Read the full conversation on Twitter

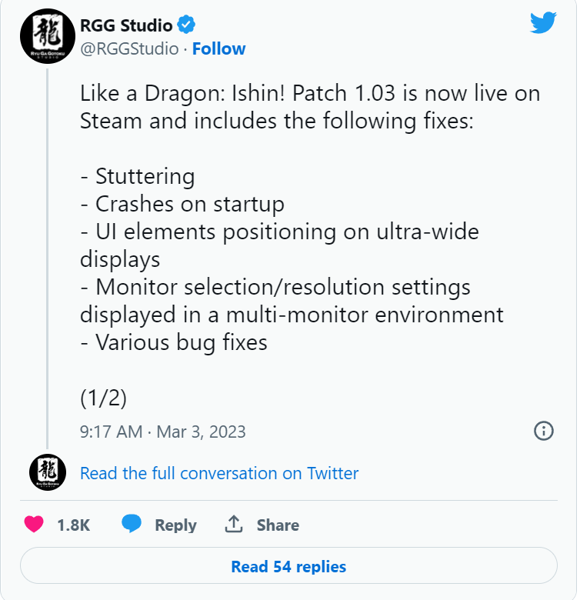[x=219, y=472]
